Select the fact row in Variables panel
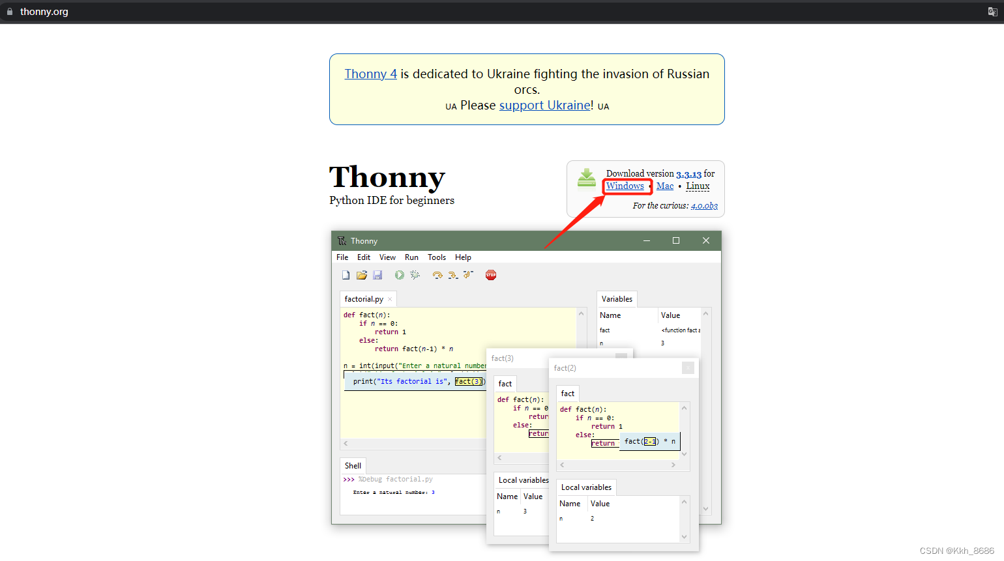The height and width of the screenshot is (561, 1004). (649, 330)
